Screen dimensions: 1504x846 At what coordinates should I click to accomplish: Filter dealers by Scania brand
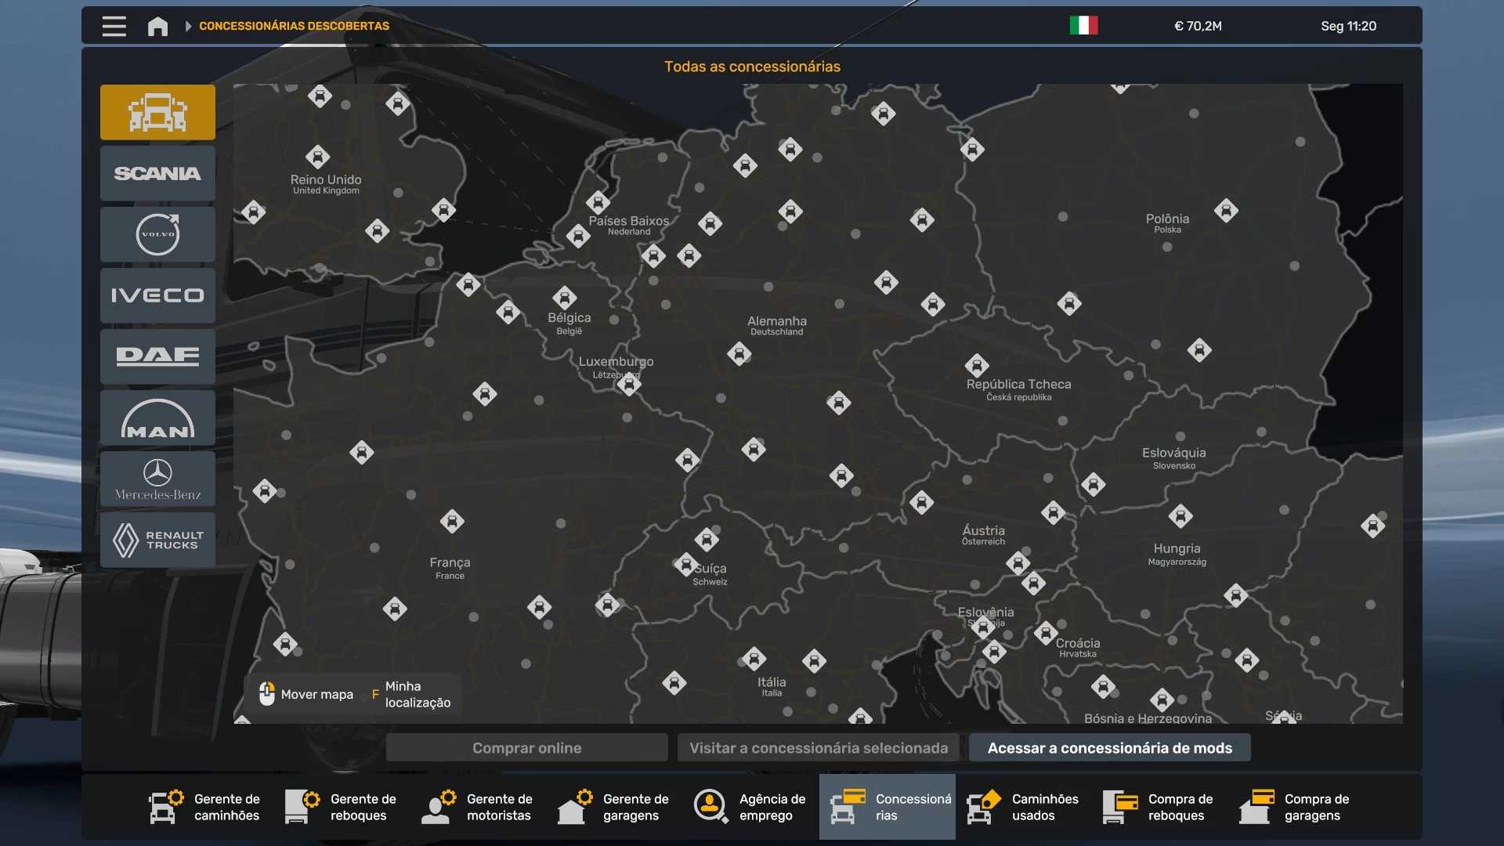pyautogui.click(x=157, y=173)
